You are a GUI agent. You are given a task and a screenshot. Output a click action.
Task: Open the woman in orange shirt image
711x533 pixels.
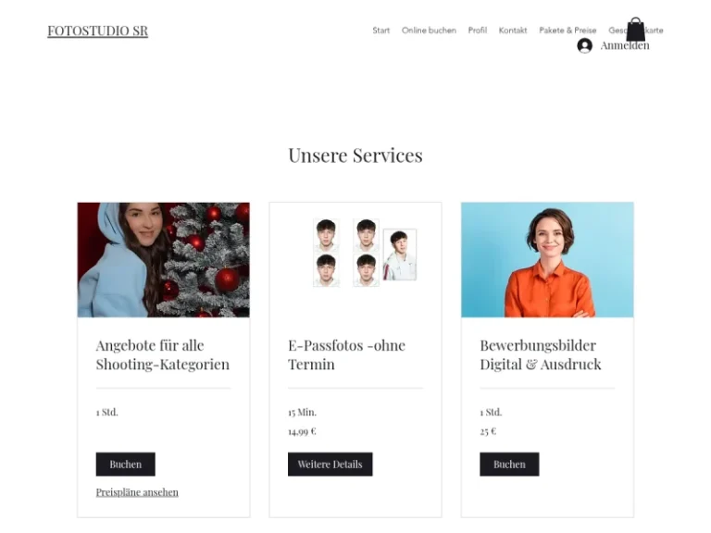(x=547, y=260)
